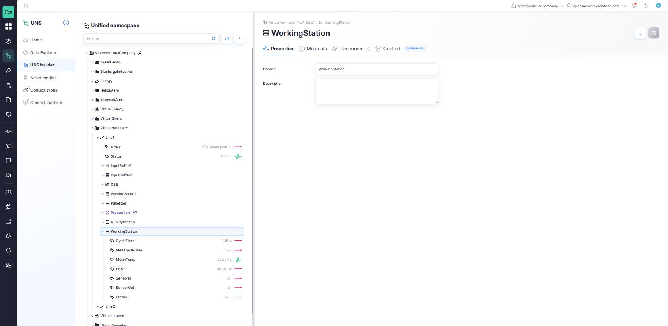Screen dimensions: 668x326
Task: Open Asset models in UNS menu
Action: 43,78
